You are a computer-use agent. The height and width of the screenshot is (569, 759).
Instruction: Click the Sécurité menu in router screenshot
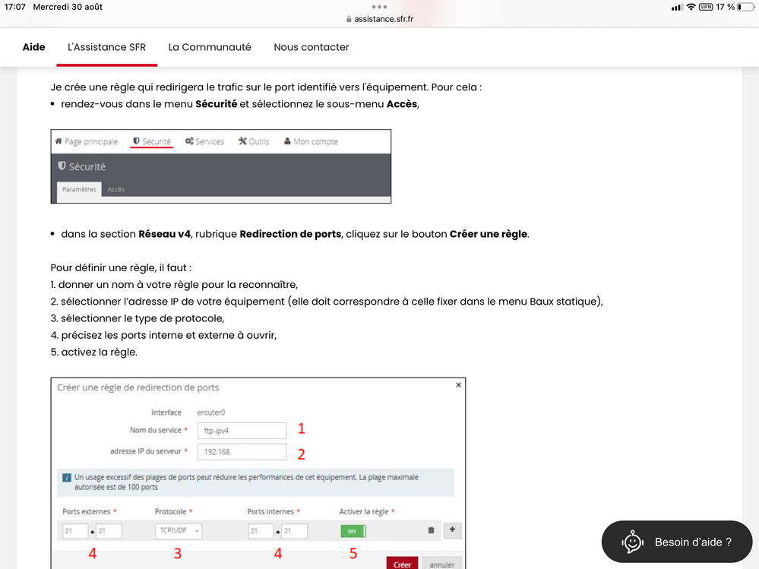(152, 141)
